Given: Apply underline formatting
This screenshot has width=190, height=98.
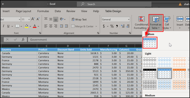Looking at the screenshot, I should point(8,26).
